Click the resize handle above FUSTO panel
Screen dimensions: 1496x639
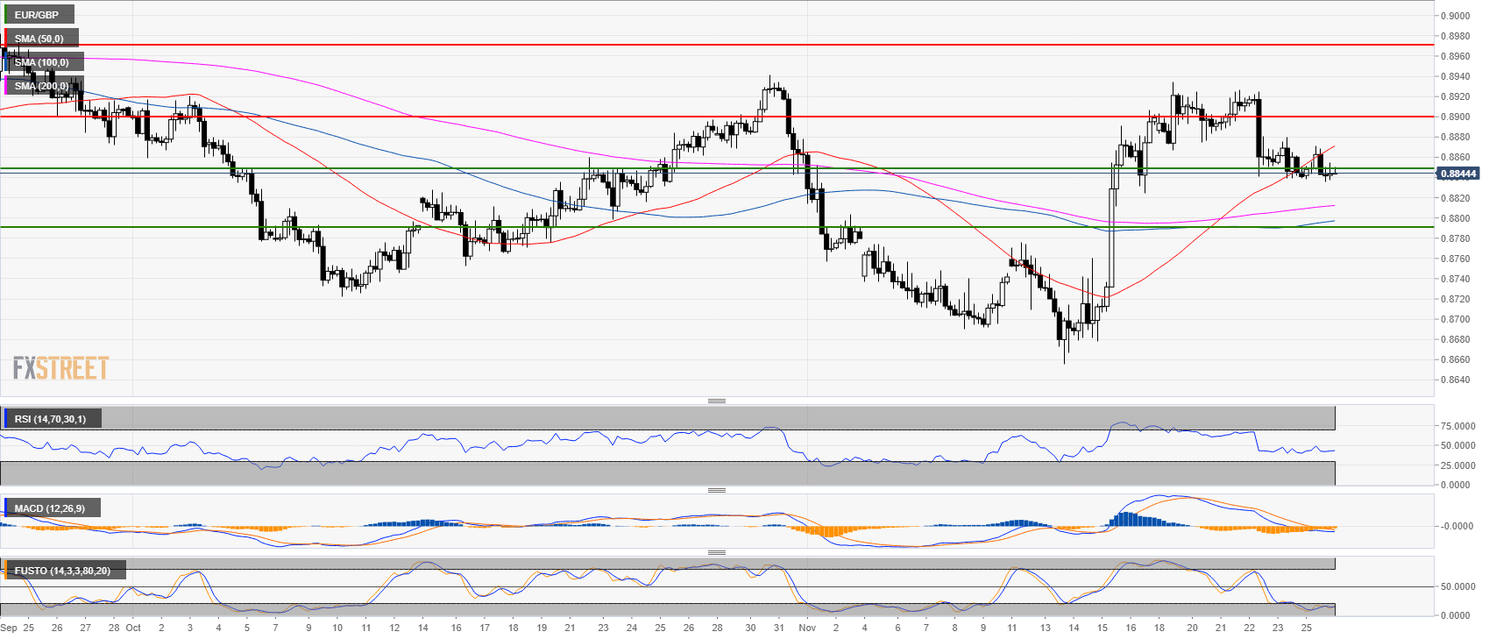pyautogui.click(x=716, y=552)
